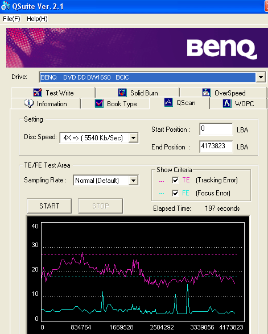Click the (Tracking Error) label text

(217, 180)
